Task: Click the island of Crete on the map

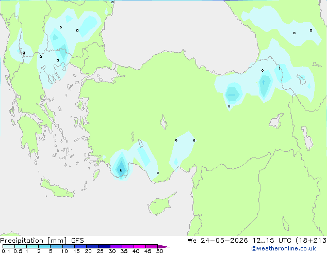Action: coord(57,188)
